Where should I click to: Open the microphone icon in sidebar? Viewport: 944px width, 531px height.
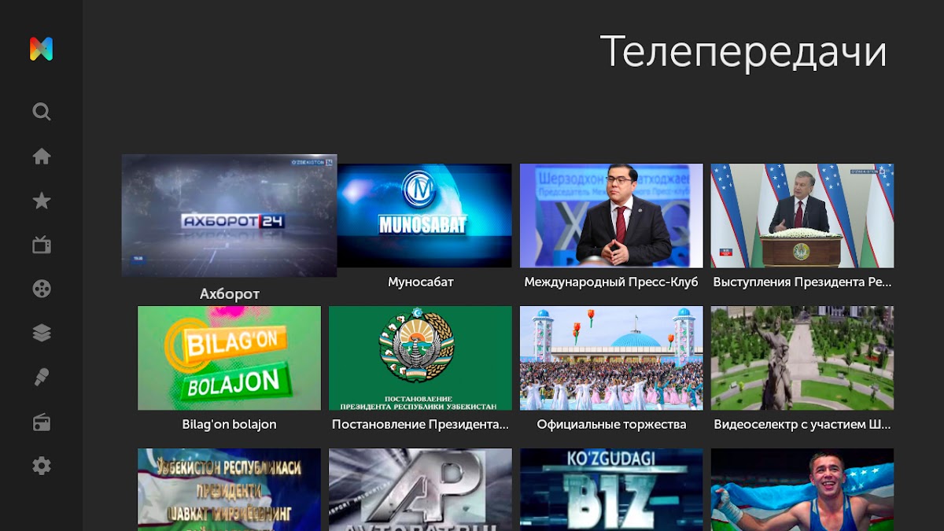(x=42, y=378)
